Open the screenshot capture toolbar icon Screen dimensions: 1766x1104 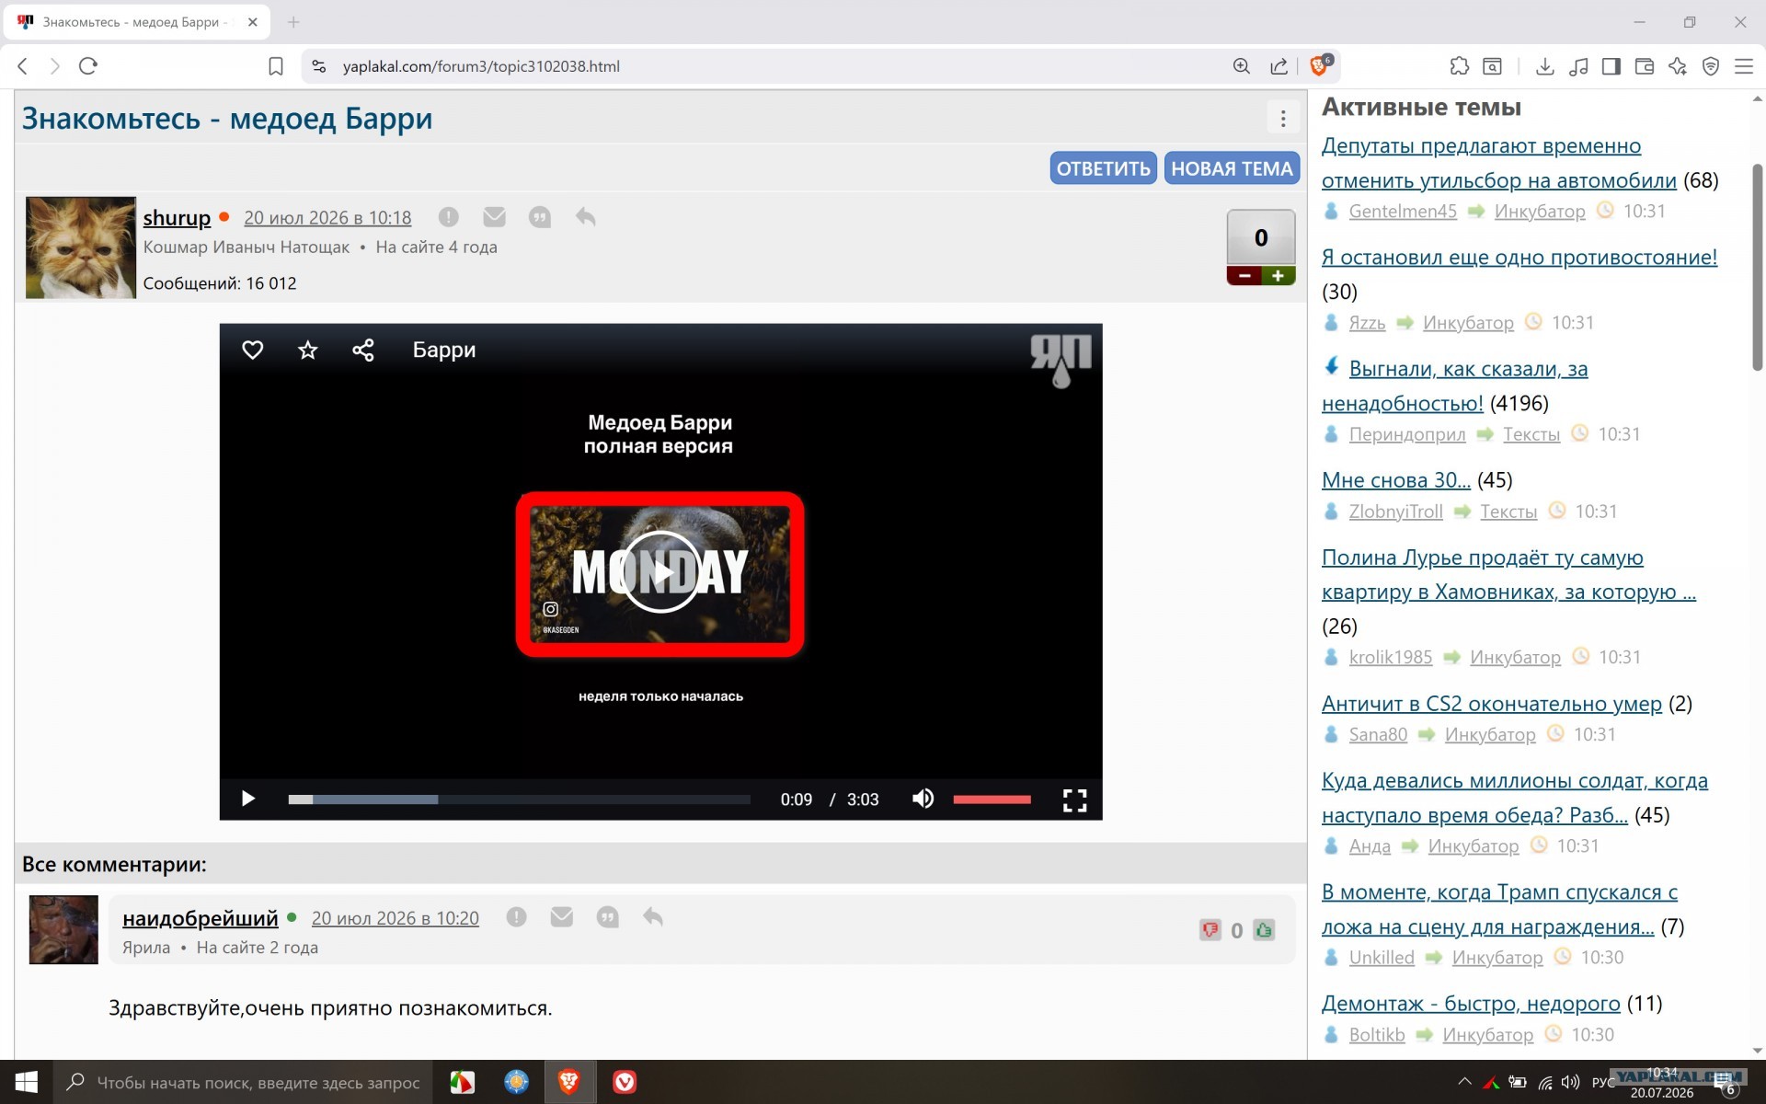[1493, 66]
